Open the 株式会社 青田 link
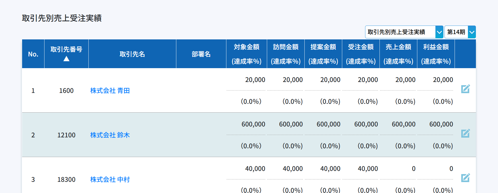498x193 pixels. tap(110, 91)
